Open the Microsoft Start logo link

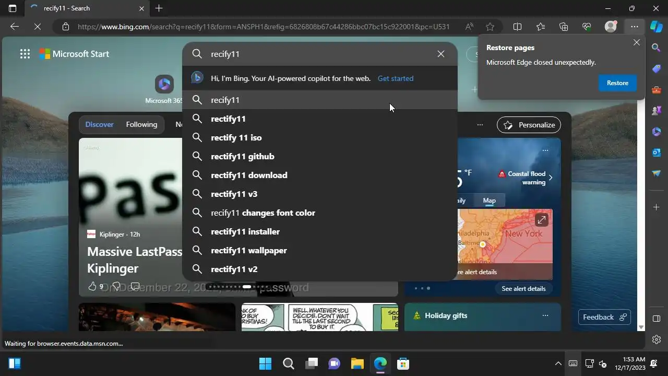(74, 54)
